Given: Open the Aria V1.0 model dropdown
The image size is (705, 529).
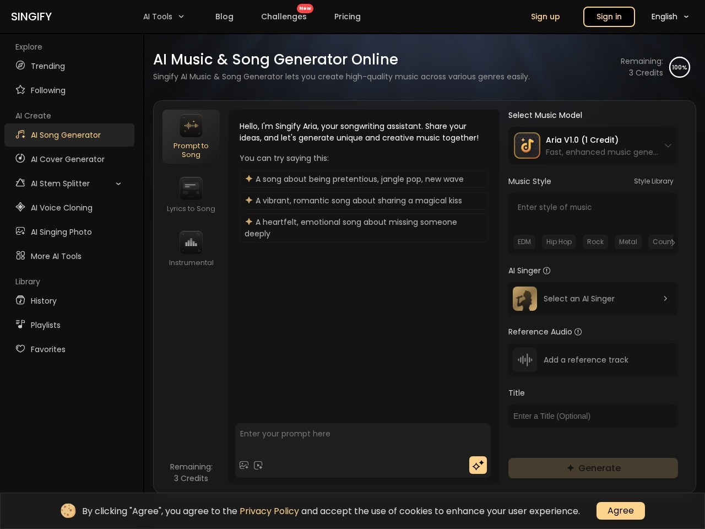Looking at the screenshot, I should (x=593, y=145).
